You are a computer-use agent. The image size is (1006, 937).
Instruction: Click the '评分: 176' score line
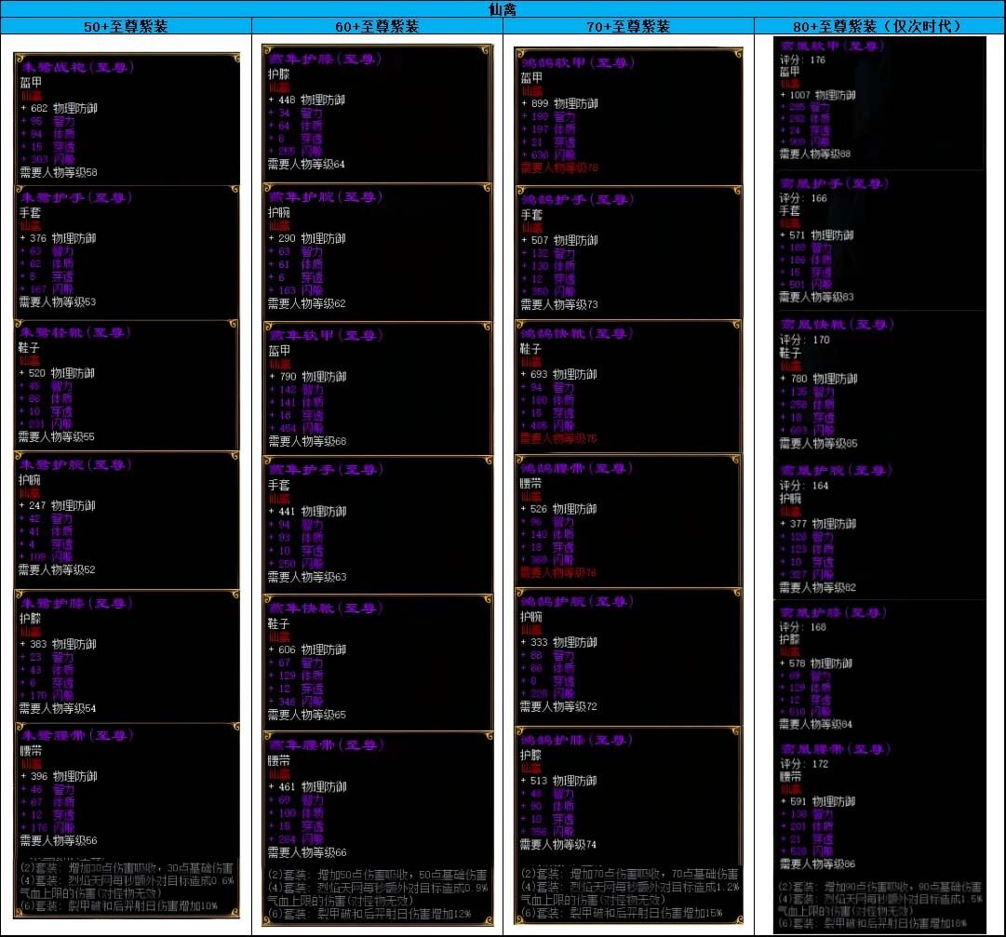coord(802,60)
